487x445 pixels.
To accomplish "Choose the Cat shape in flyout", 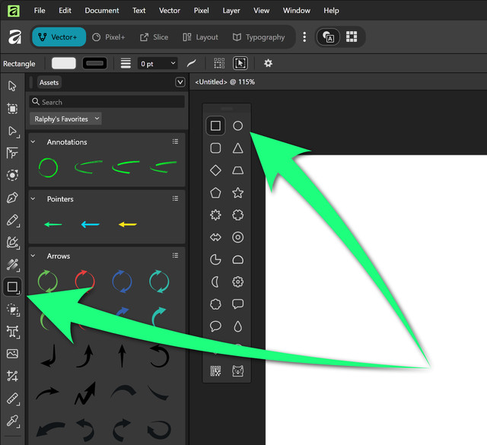I will [238, 371].
